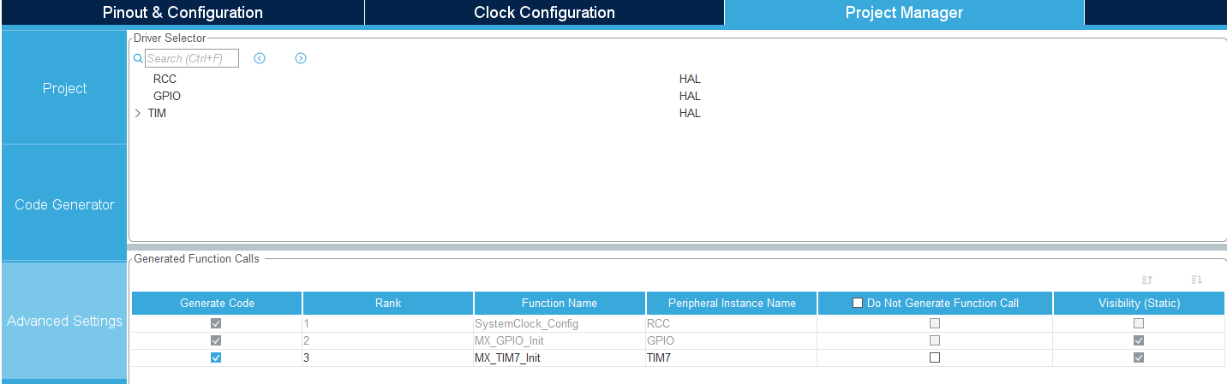1227x384 pixels.
Task: Open the Code Generator side section
Action: click(x=65, y=204)
